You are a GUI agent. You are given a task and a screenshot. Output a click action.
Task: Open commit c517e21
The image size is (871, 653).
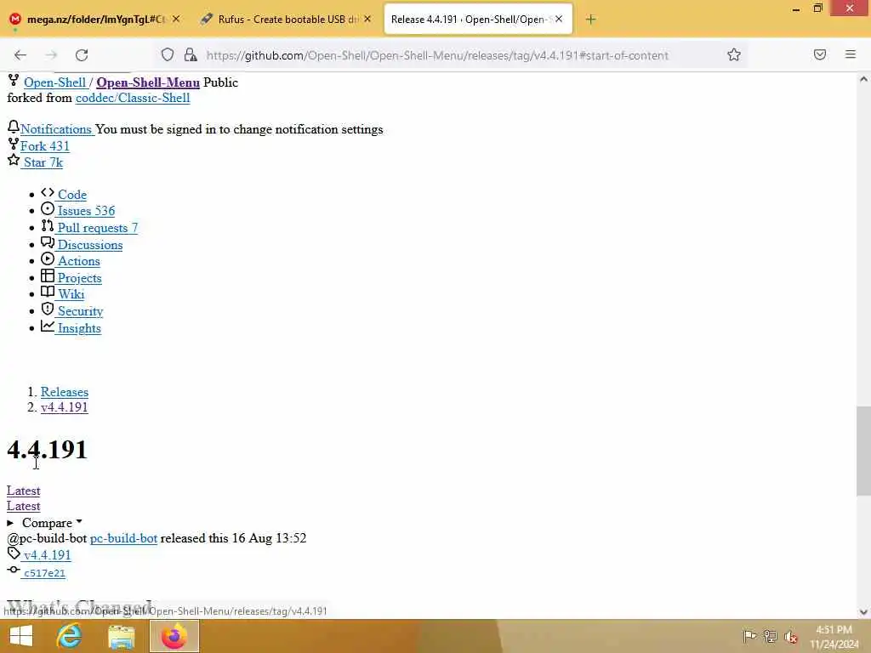[x=44, y=573]
